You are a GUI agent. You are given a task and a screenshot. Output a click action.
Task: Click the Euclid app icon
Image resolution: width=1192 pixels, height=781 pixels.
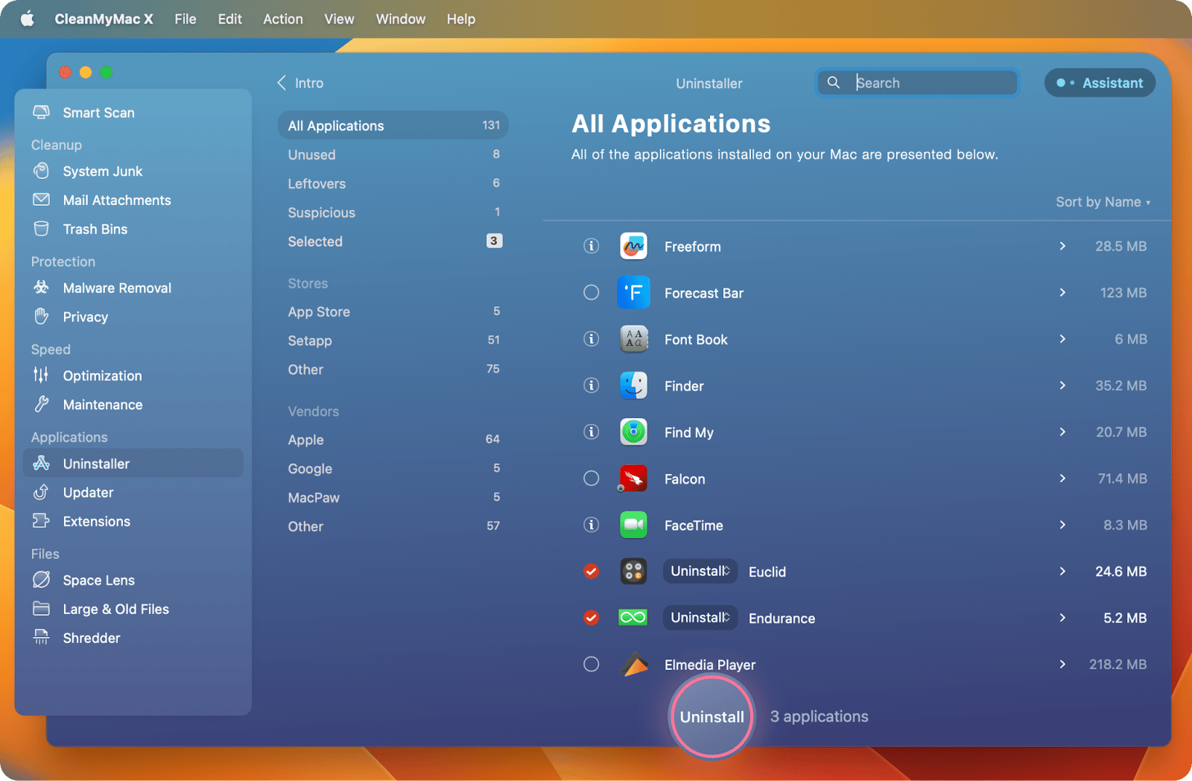(633, 572)
